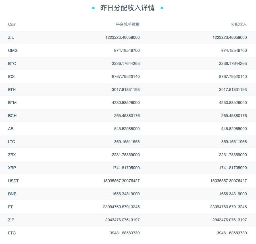Select the BTC coin row label

pos(12,63)
